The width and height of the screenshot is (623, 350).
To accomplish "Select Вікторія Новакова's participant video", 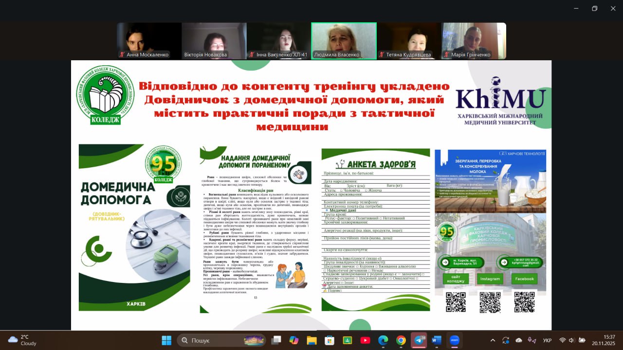I will [x=214, y=41].
